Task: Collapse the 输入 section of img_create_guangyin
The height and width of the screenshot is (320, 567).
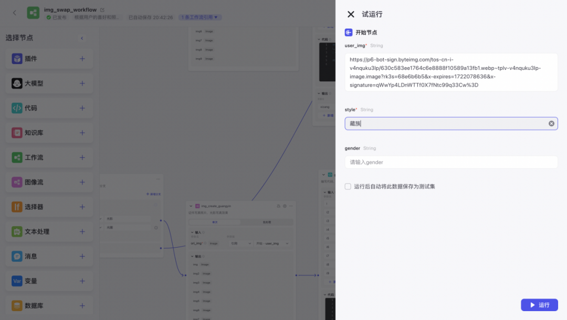Action: tap(192, 232)
